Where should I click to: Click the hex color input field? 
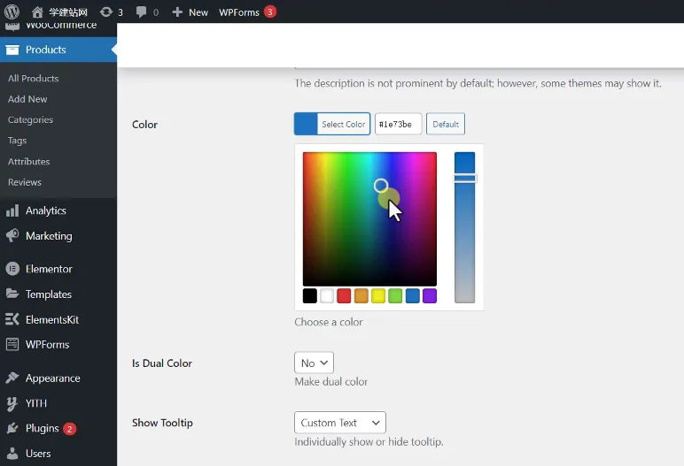[x=398, y=125]
